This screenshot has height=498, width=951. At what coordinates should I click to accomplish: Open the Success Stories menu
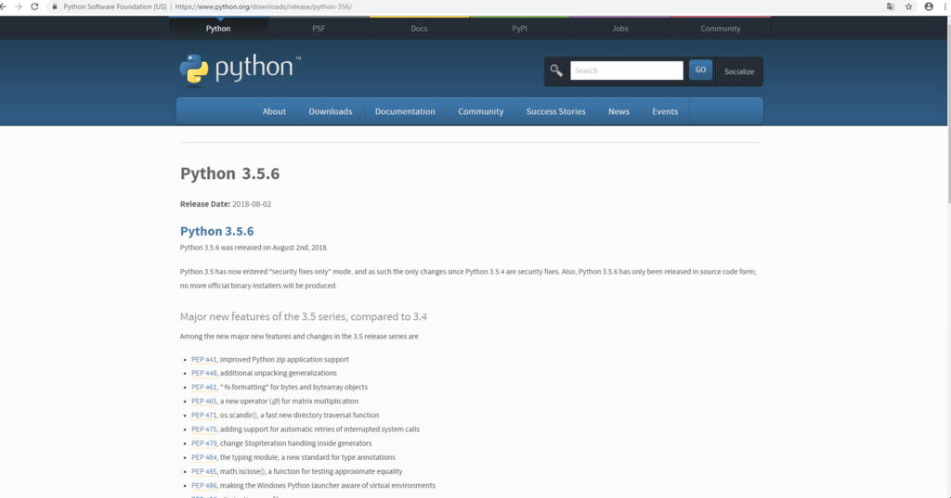click(x=556, y=111)
